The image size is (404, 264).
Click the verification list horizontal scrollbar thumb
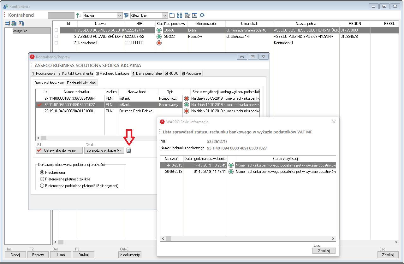[169, 239]
